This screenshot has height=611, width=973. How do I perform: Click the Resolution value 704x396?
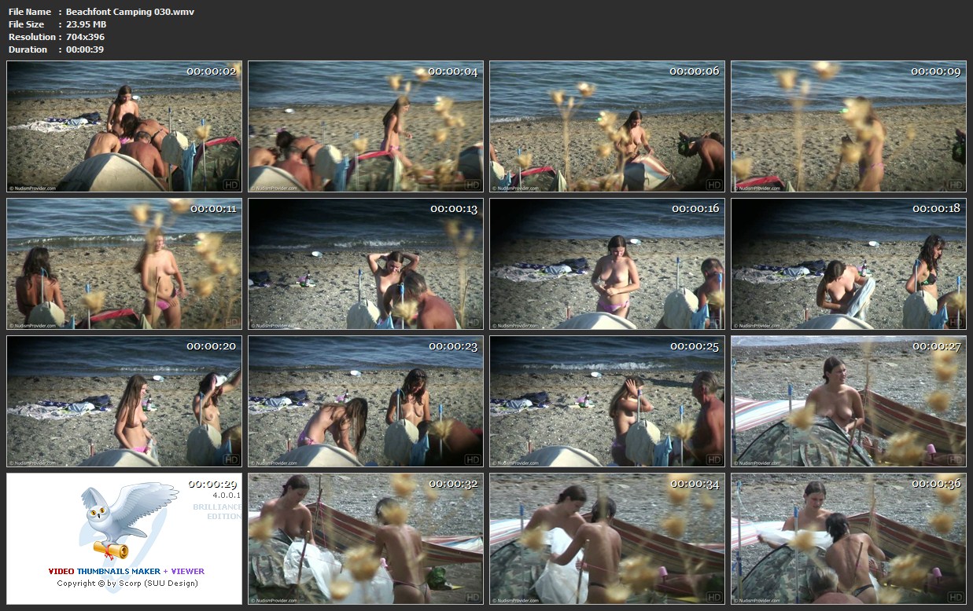[x=85, y=37]
